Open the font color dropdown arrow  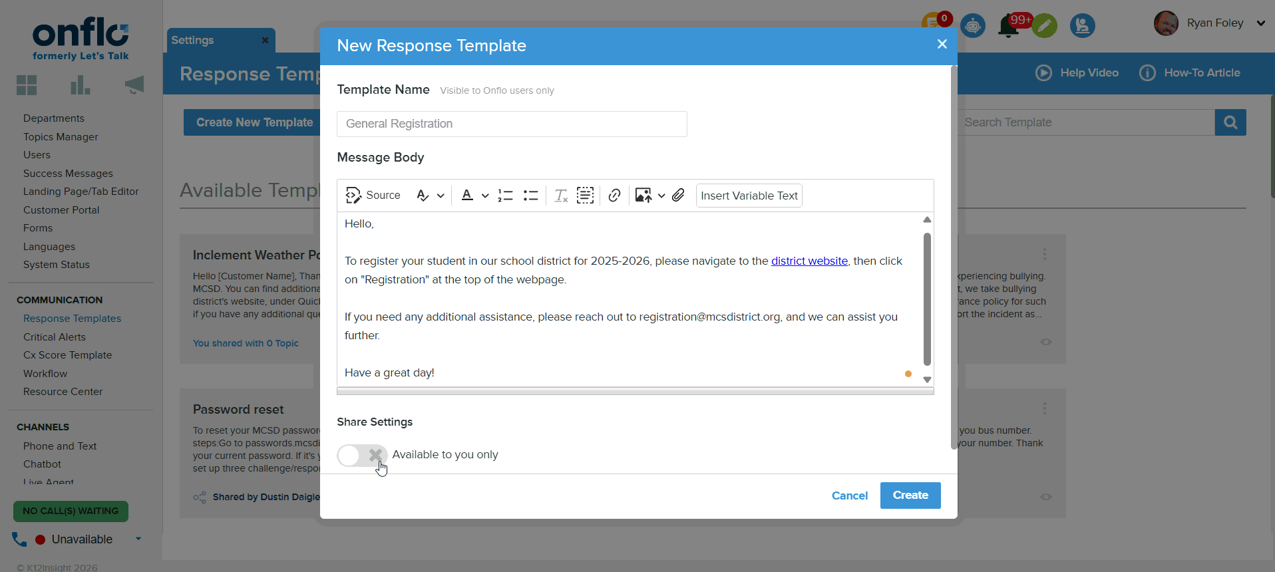[485, 196]
